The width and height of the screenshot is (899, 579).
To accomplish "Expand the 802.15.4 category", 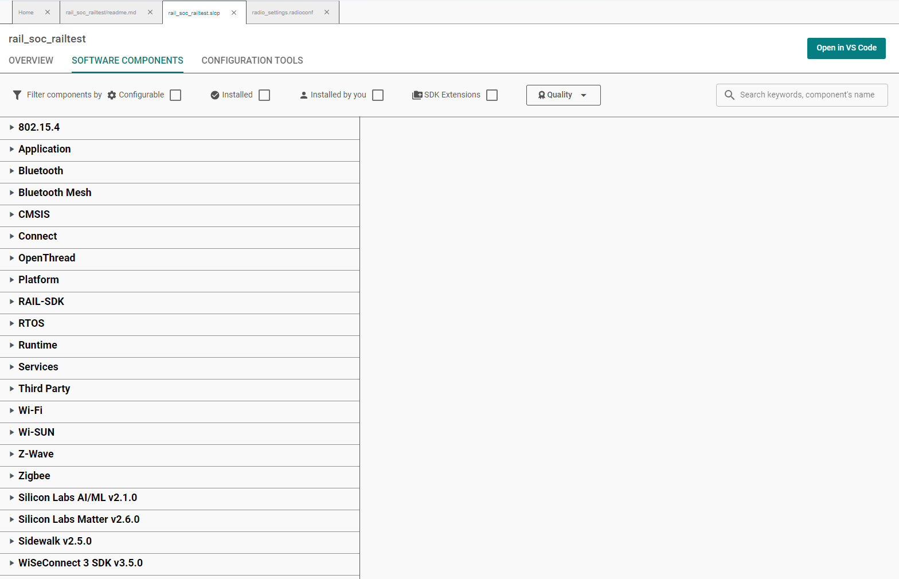I will pos(11,127).
